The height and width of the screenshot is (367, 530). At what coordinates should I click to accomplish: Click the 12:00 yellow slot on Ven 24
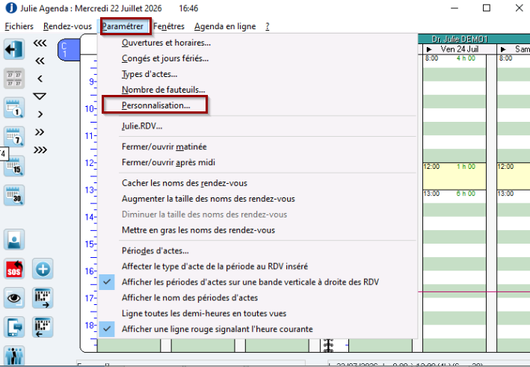tap(454, 176)
